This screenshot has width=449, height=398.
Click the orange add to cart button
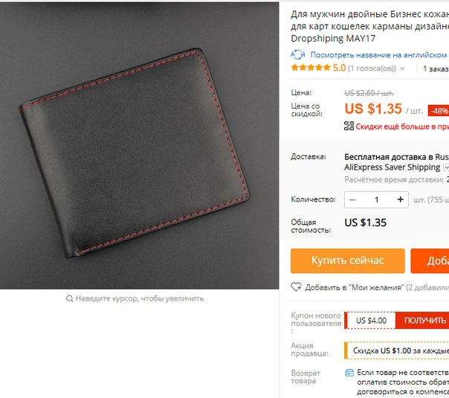tap(430, 261)
